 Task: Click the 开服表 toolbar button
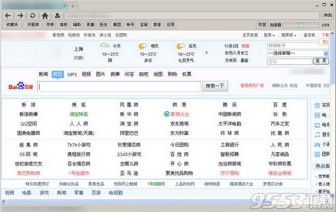click(x=33, y=25)
